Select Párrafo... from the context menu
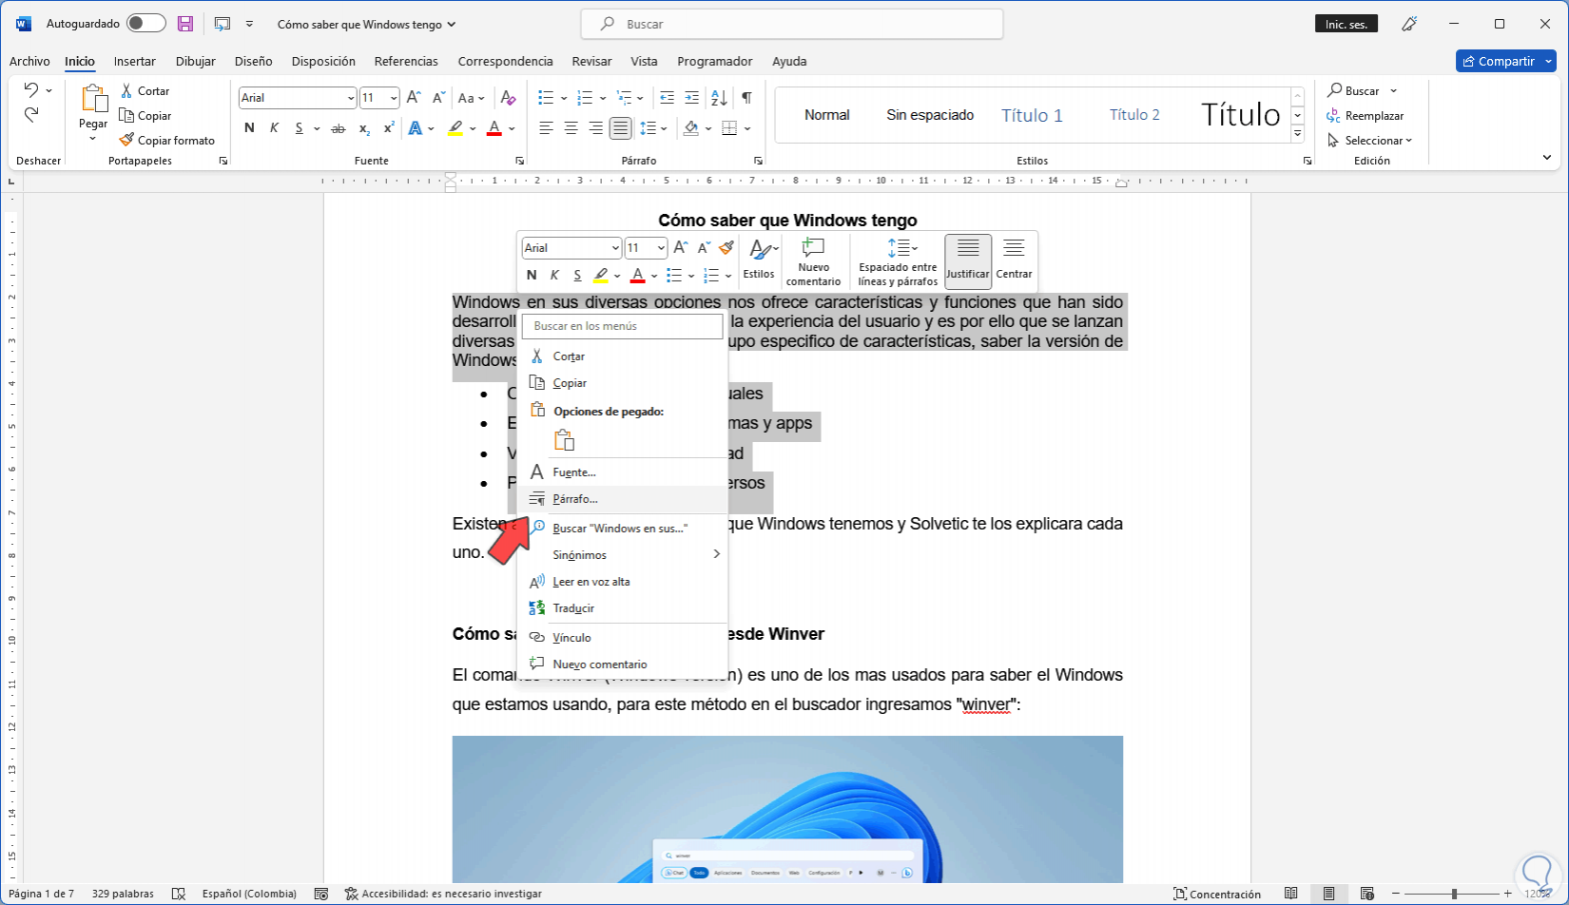The height and width of the screenshot is (905, 1569). pos(623,499)
